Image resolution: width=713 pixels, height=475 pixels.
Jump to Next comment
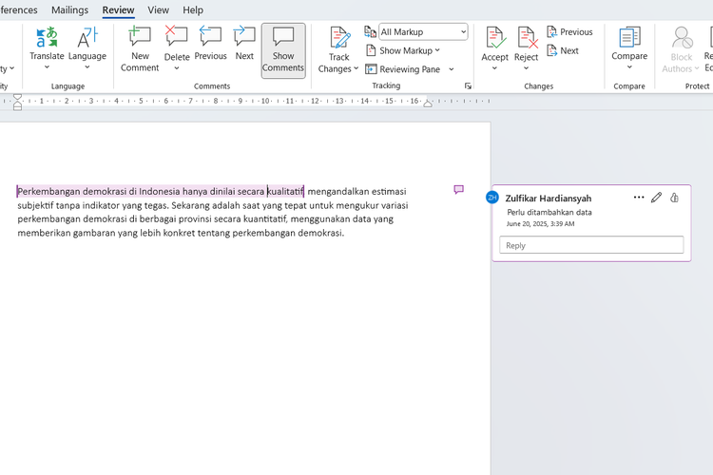pos(244,44)
